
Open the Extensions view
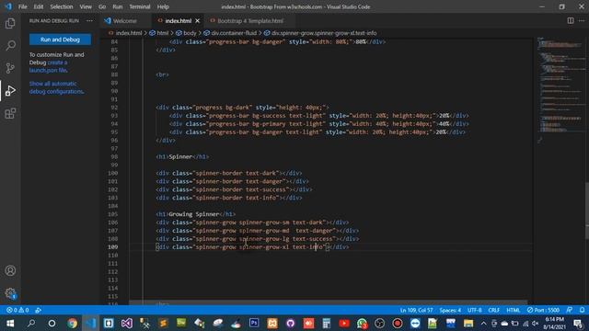10,113
